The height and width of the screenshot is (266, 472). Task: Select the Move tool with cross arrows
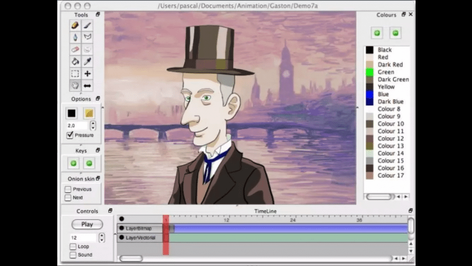pos(87,73)
